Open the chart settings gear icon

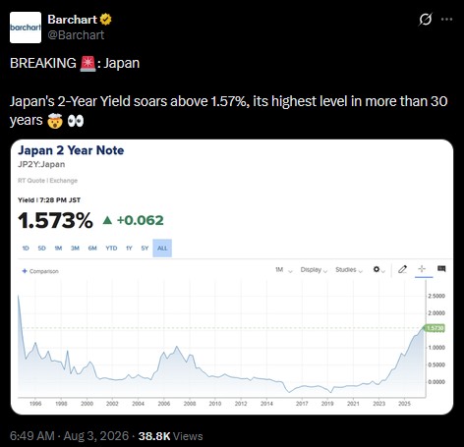pyautogui.click(x=379, y=269)
